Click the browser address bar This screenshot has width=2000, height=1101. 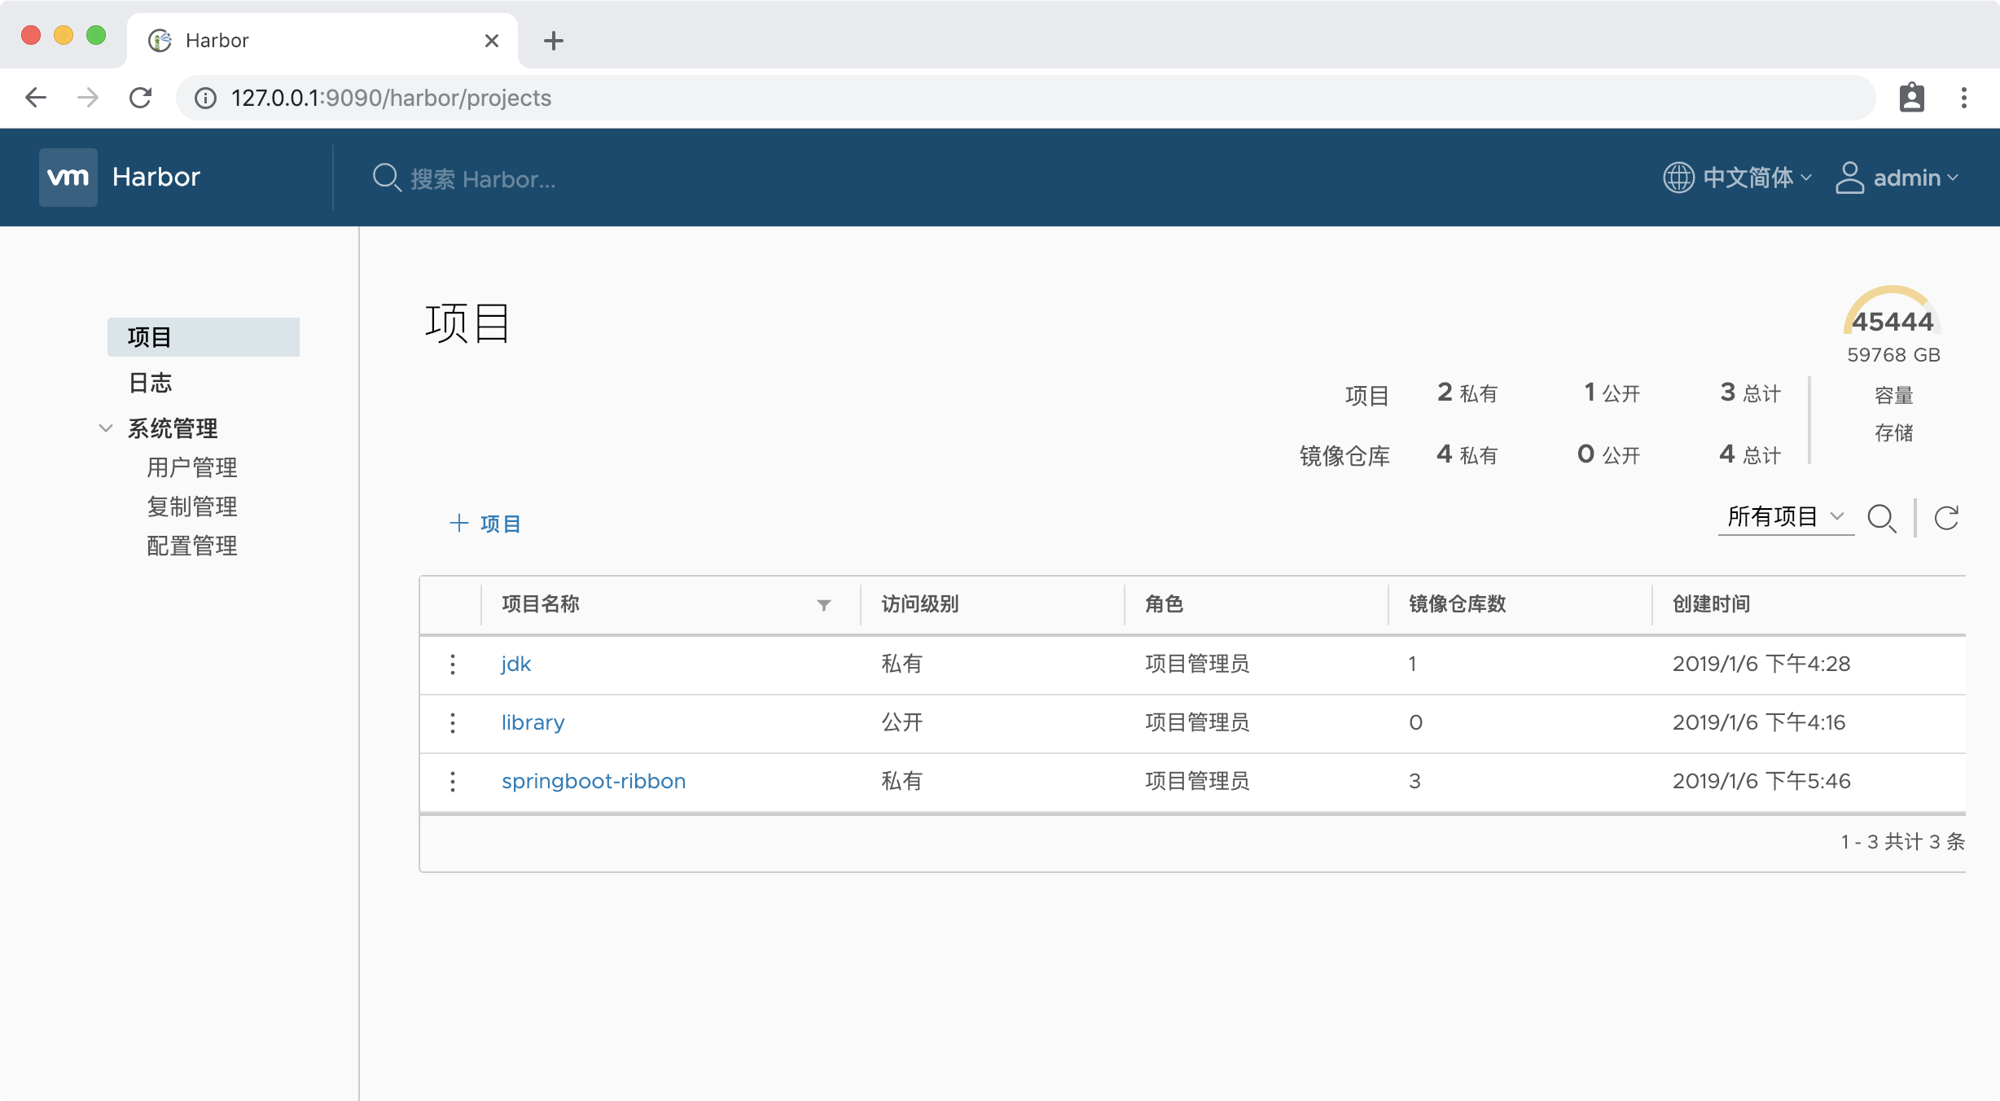tap(391, 98)
